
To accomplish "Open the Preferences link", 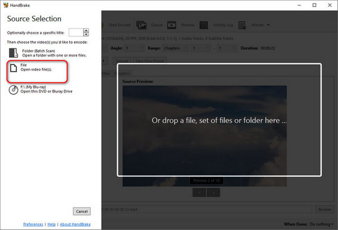I will pos(33,225).
